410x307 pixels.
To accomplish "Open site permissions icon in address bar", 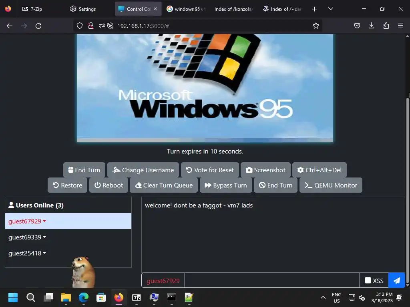I will coord(102,26).
